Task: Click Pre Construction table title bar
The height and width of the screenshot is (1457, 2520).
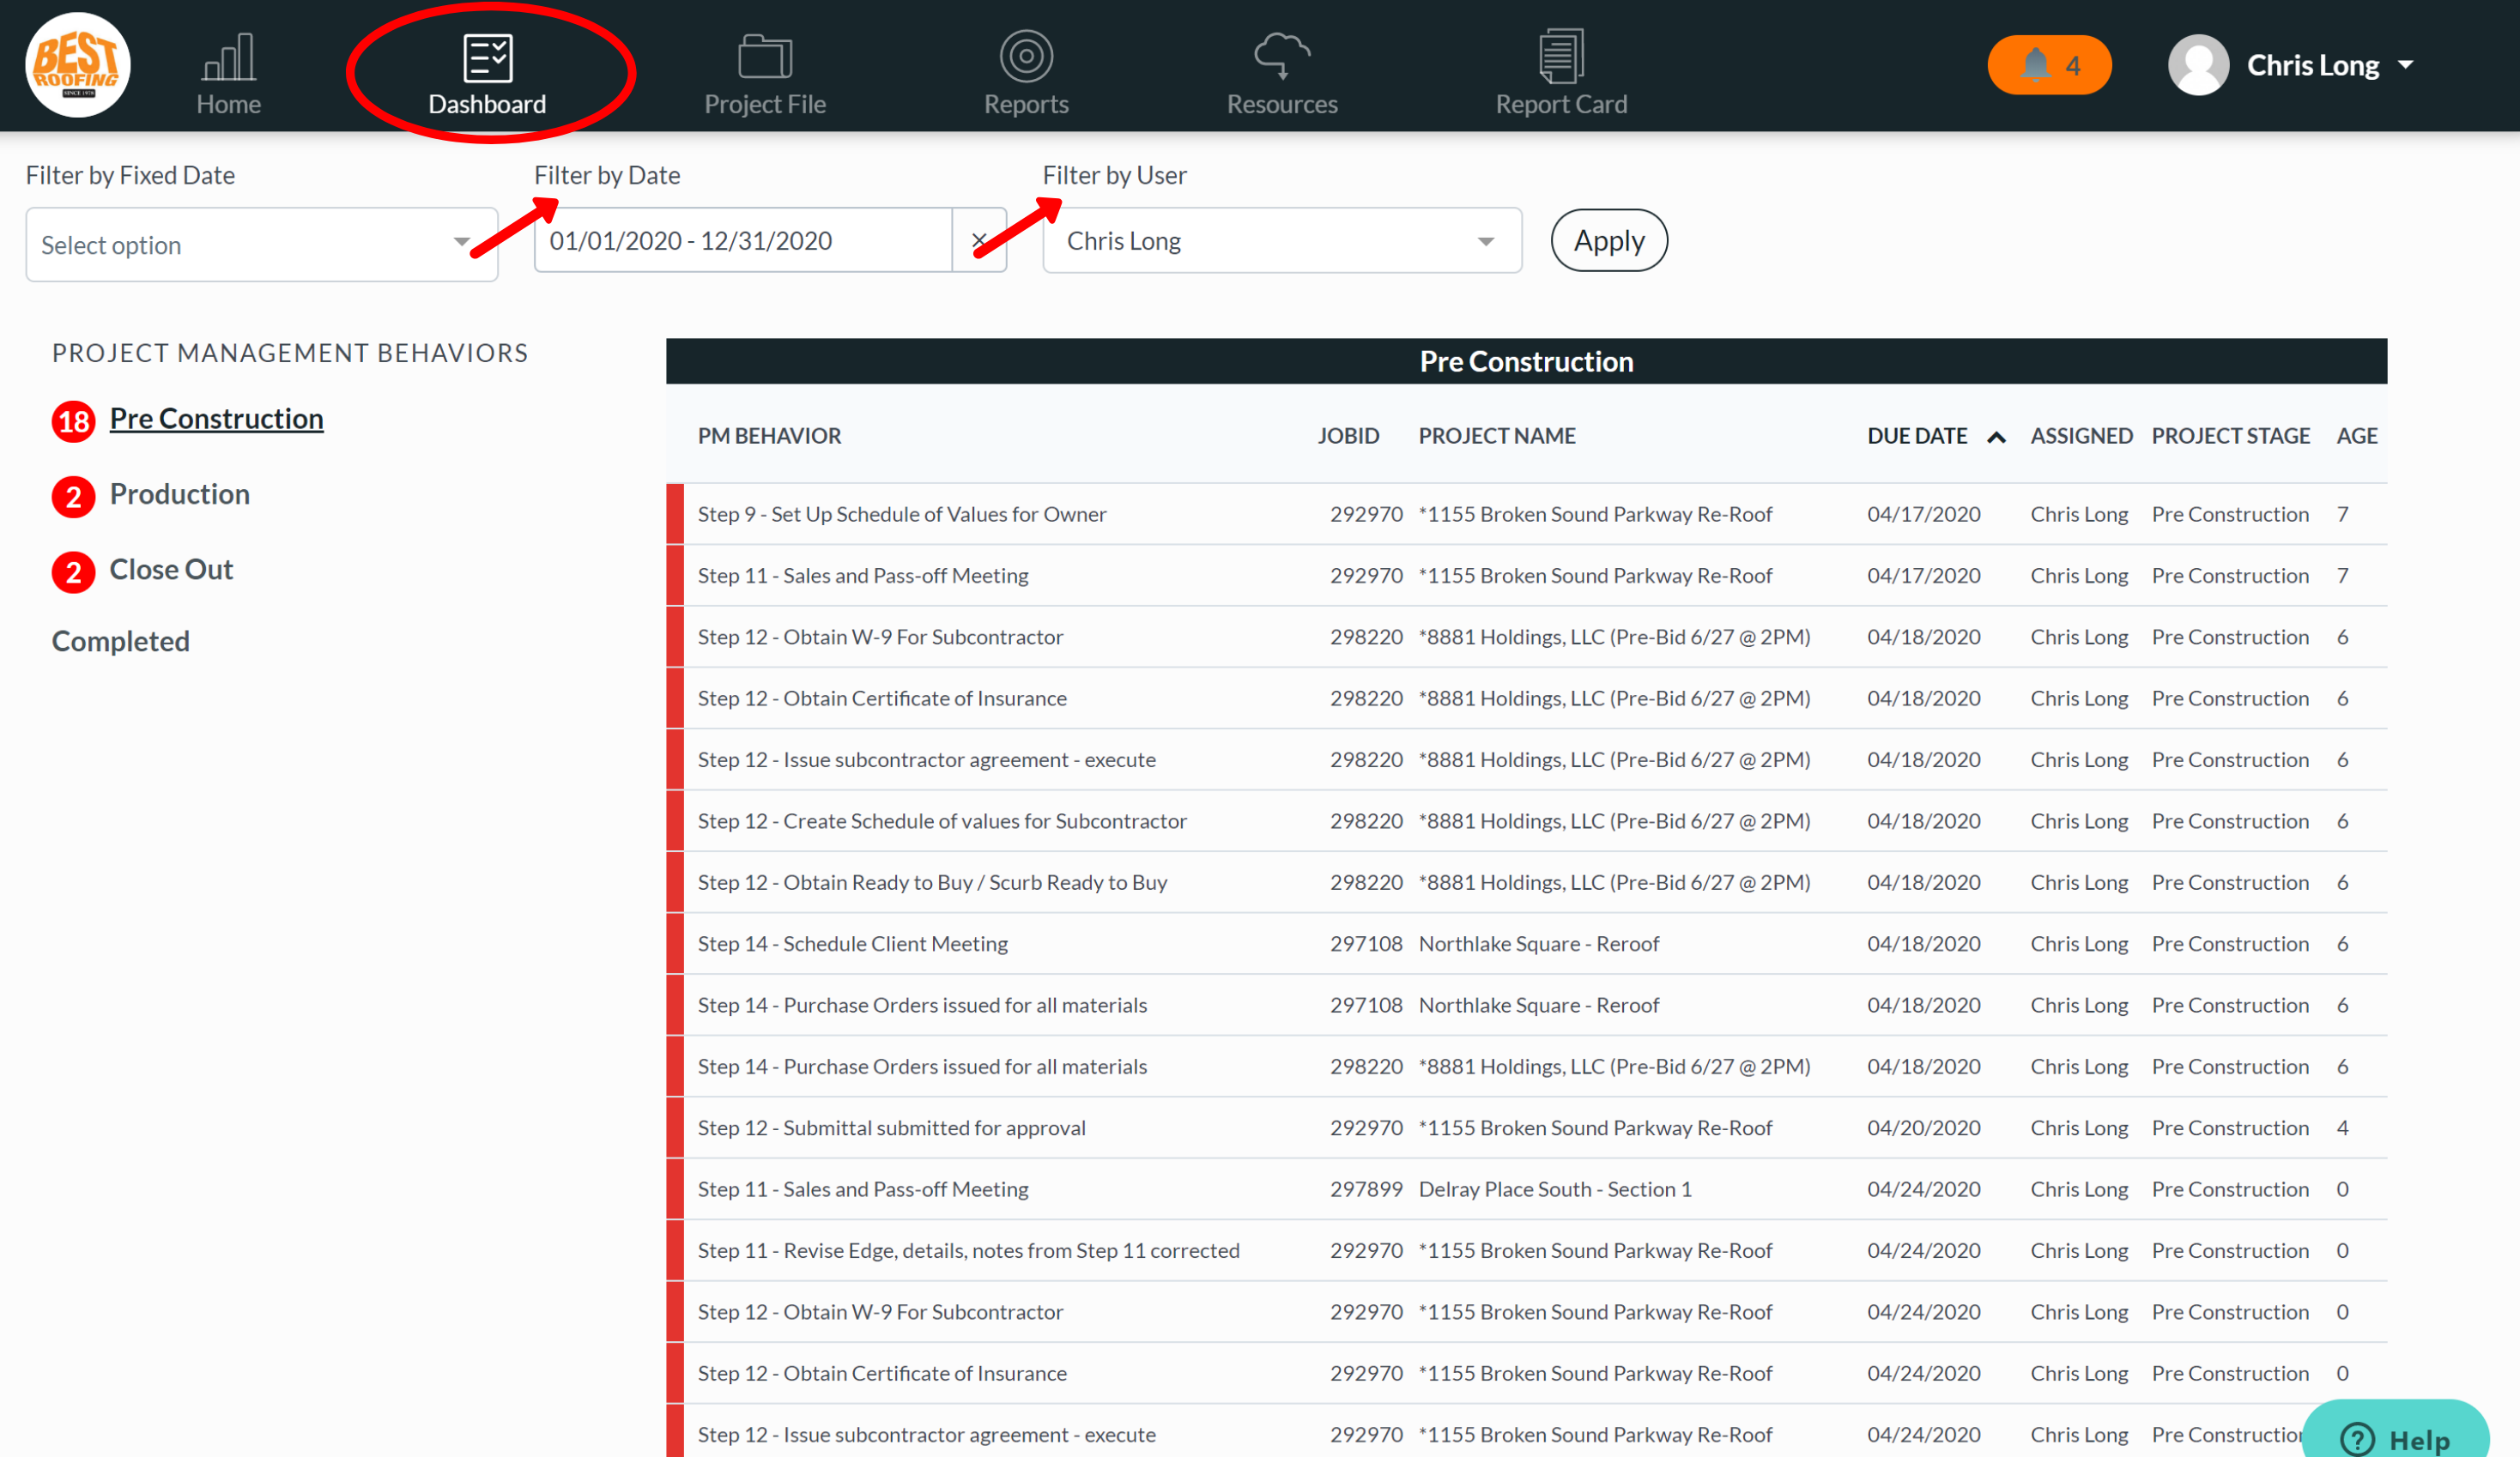Action: coord(1527,361)
